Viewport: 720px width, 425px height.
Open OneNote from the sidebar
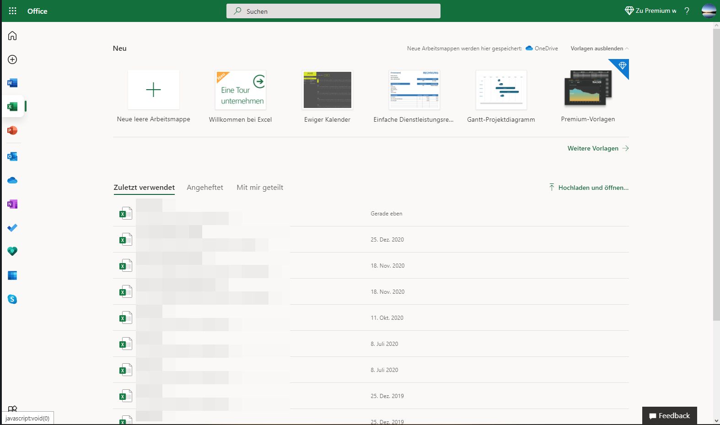(12, 204)
